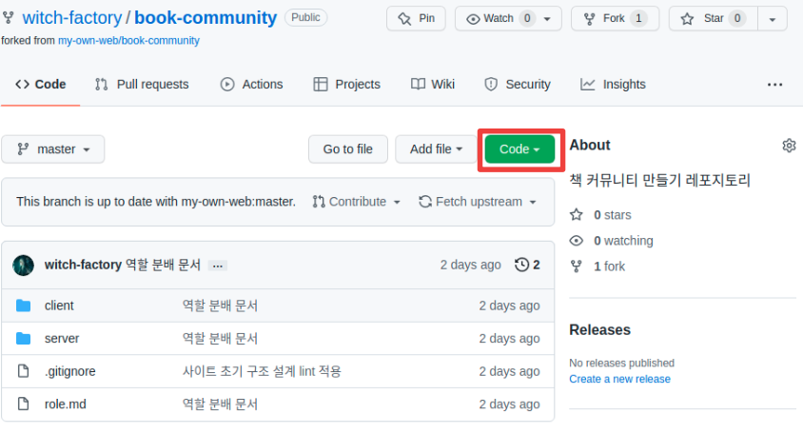This screenshot has height=434, width=803.
Task: Click the witch-factory avatar image
Action: (24, 266)
